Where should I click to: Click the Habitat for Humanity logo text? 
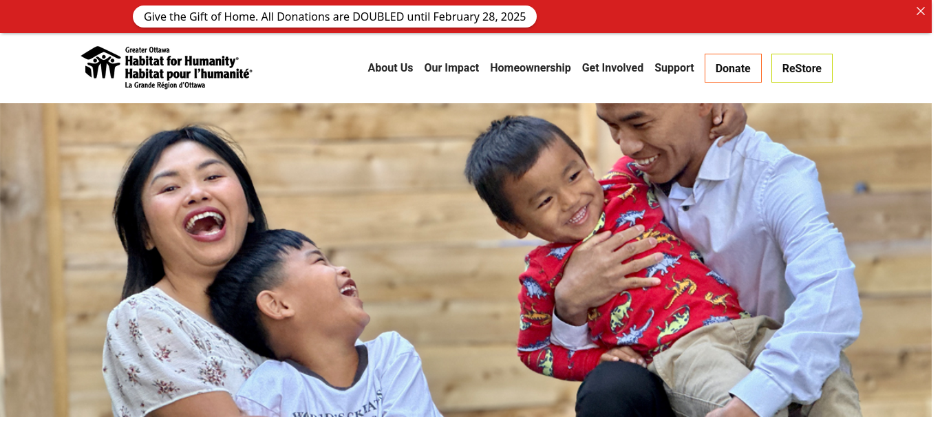pyautogui.click(x=182, y=61)
